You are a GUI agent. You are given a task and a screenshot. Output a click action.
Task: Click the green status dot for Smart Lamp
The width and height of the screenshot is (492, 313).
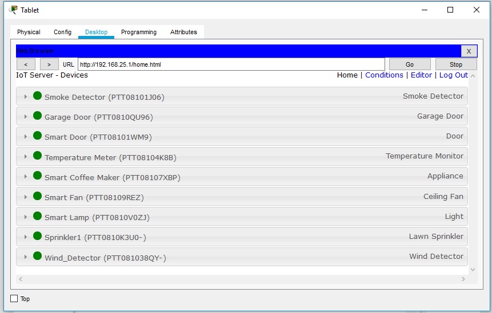pos(37,216)
